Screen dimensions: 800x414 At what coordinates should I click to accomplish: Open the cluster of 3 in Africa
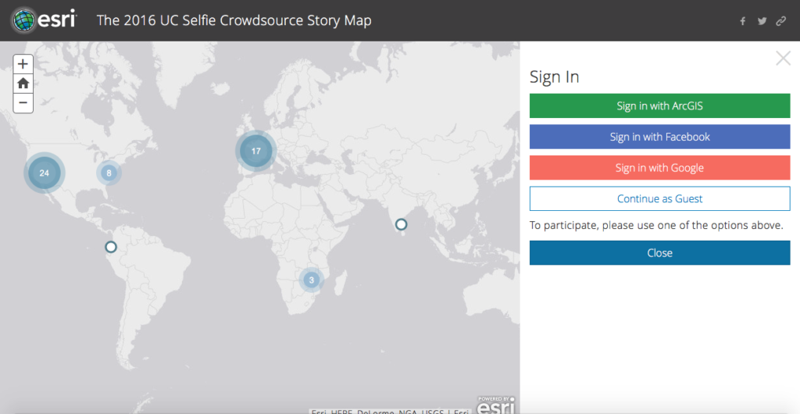click(311, 280)
